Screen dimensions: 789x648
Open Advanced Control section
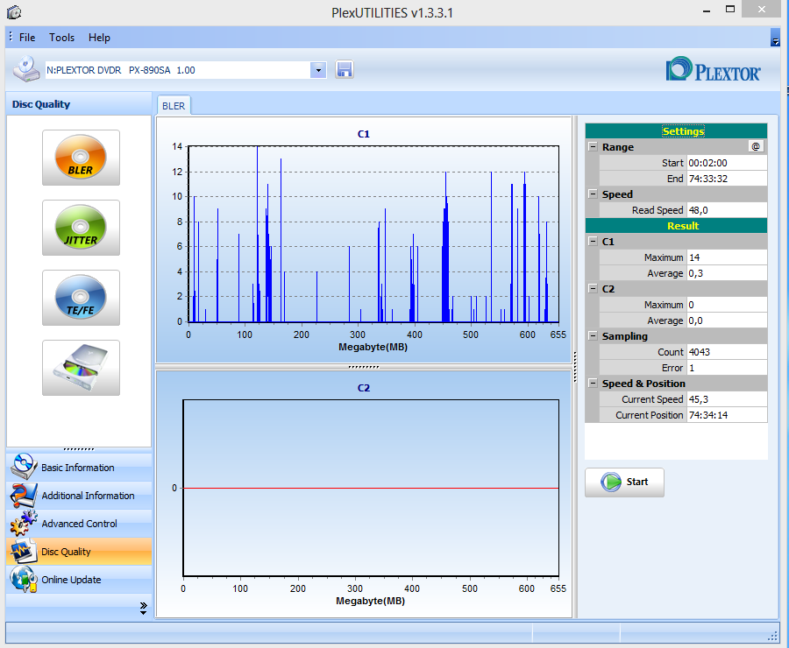pos(79,524)
